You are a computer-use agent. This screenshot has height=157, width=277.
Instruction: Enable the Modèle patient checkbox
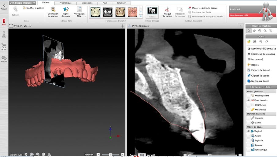point(249,95)
